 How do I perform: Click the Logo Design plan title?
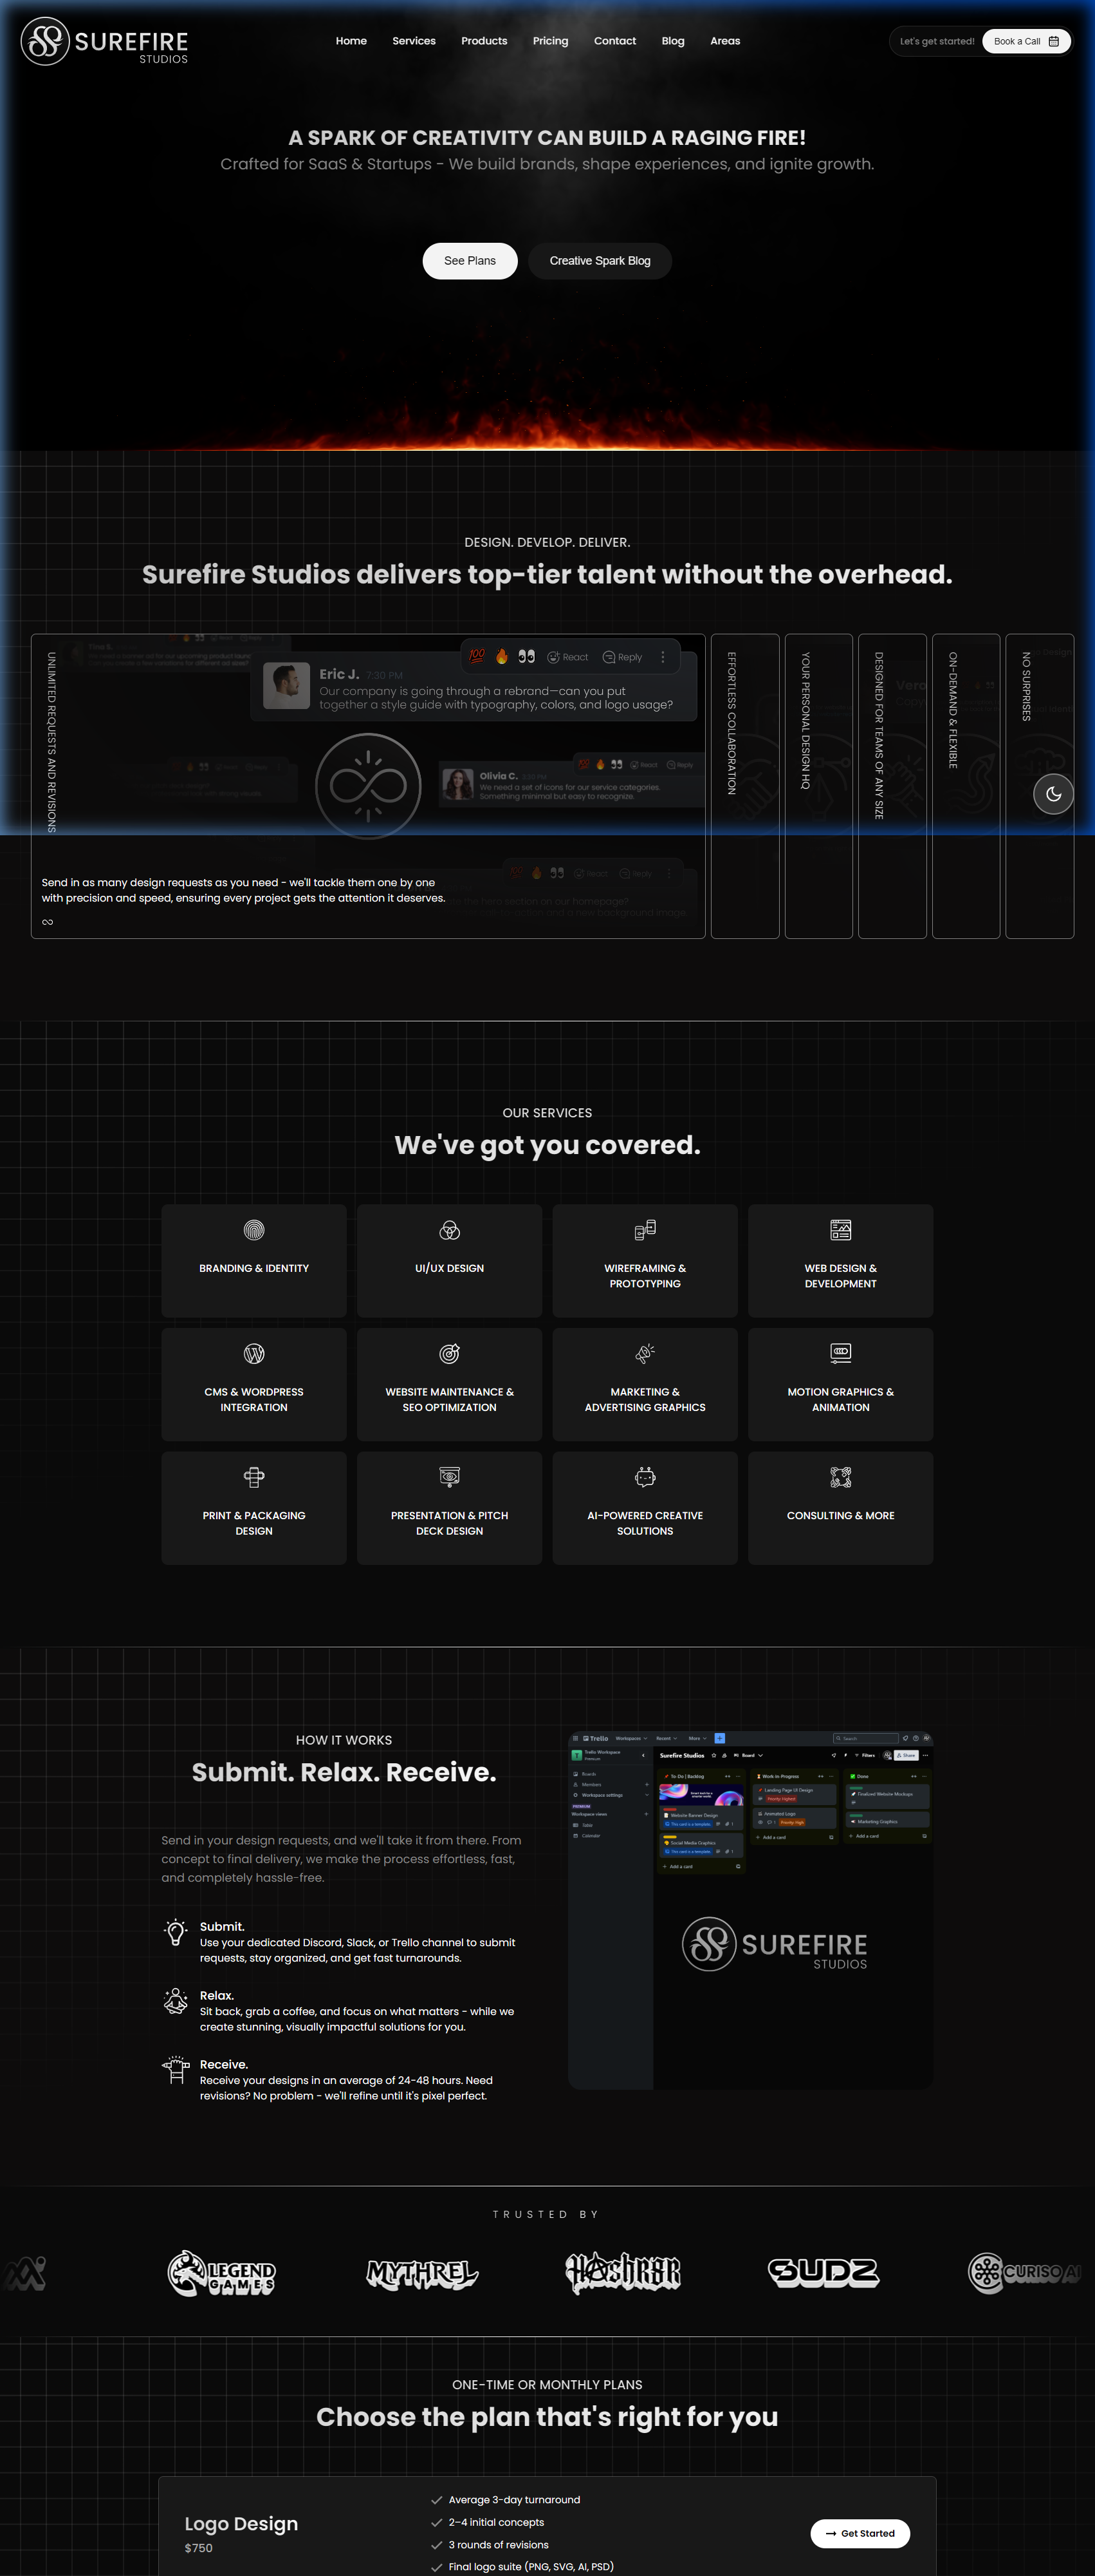click(241, 2523)
